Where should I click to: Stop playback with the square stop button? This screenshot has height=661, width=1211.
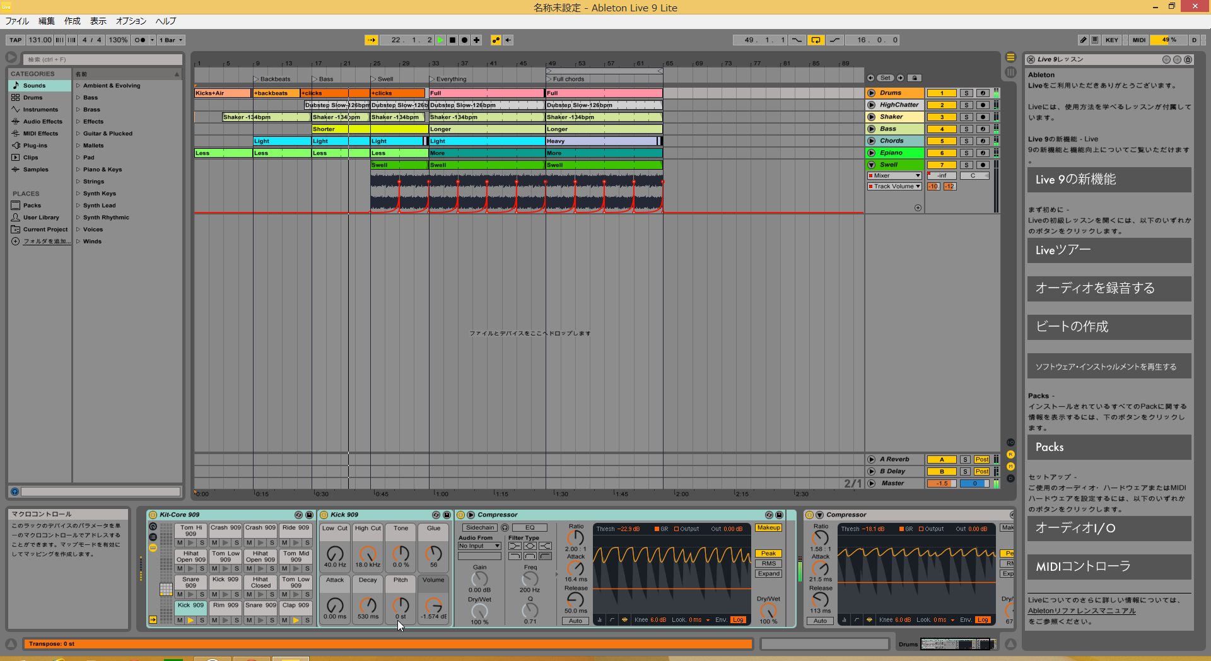452,40
